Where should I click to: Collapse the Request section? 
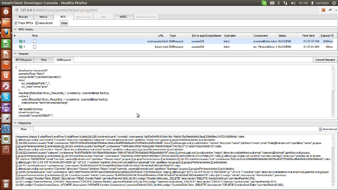(16, 54)
